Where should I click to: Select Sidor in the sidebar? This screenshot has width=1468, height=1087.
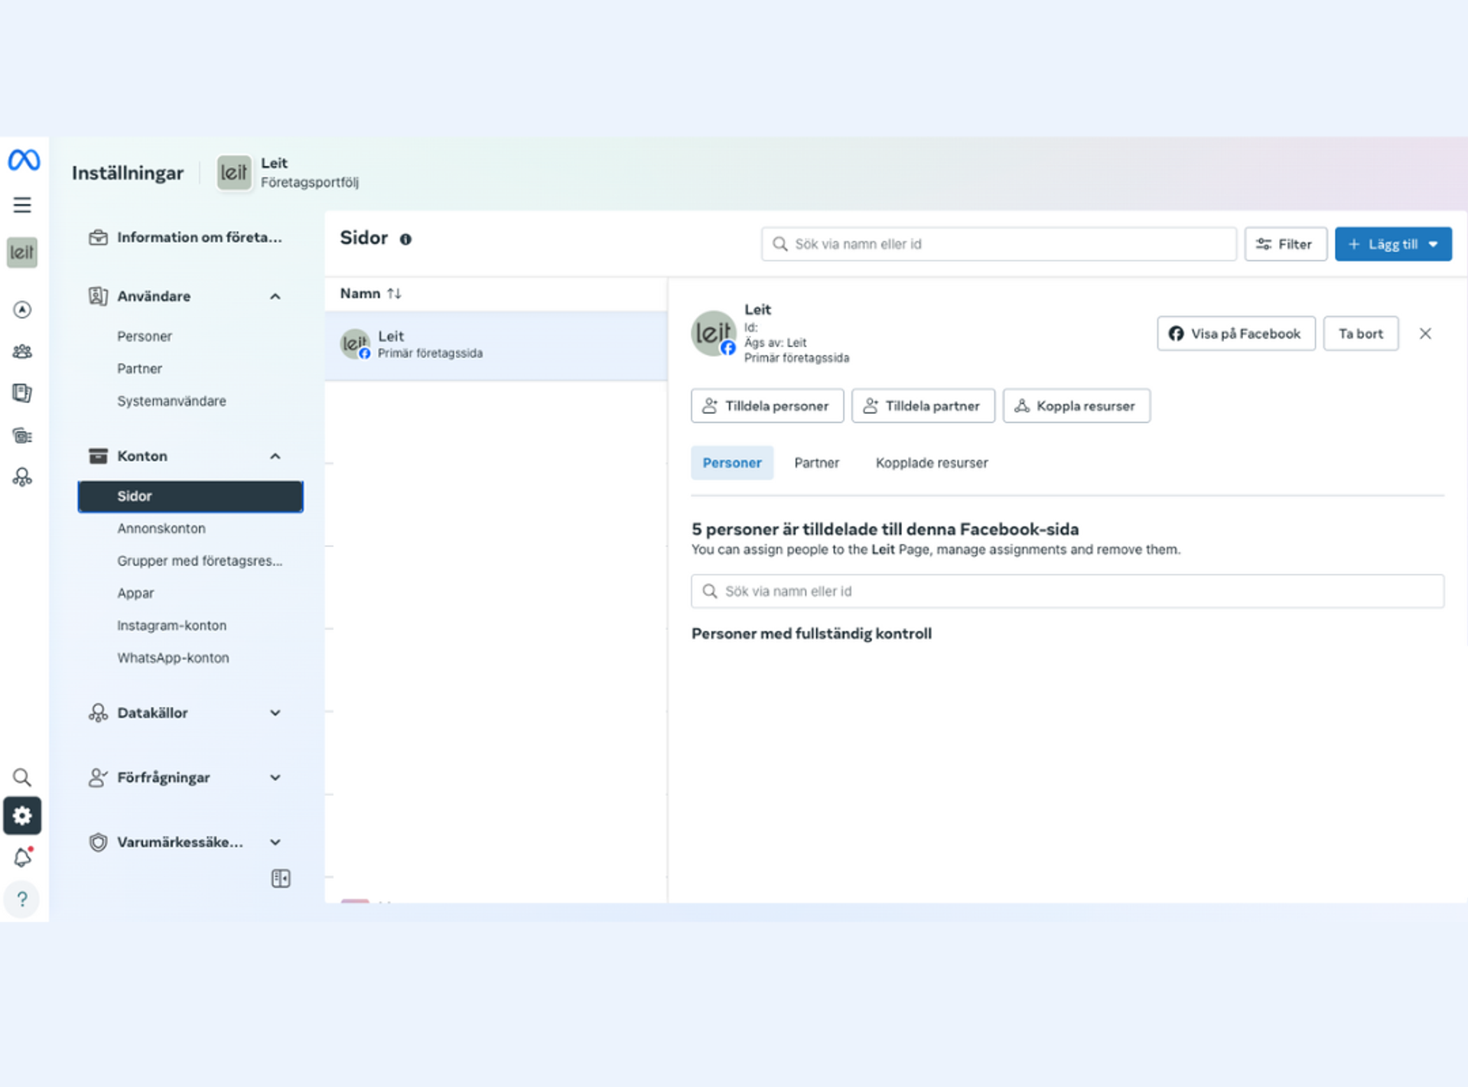point(190,496)
